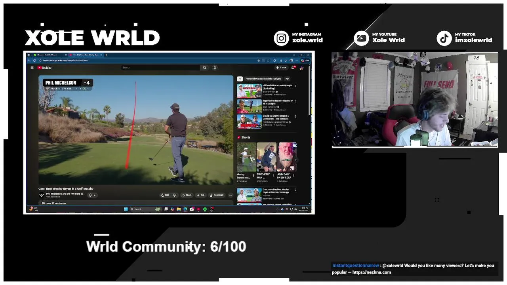Open options for Phil Mickelson Vs Wesley Bryan
This screenshot has height=285, width=507.
click(295, 86)
